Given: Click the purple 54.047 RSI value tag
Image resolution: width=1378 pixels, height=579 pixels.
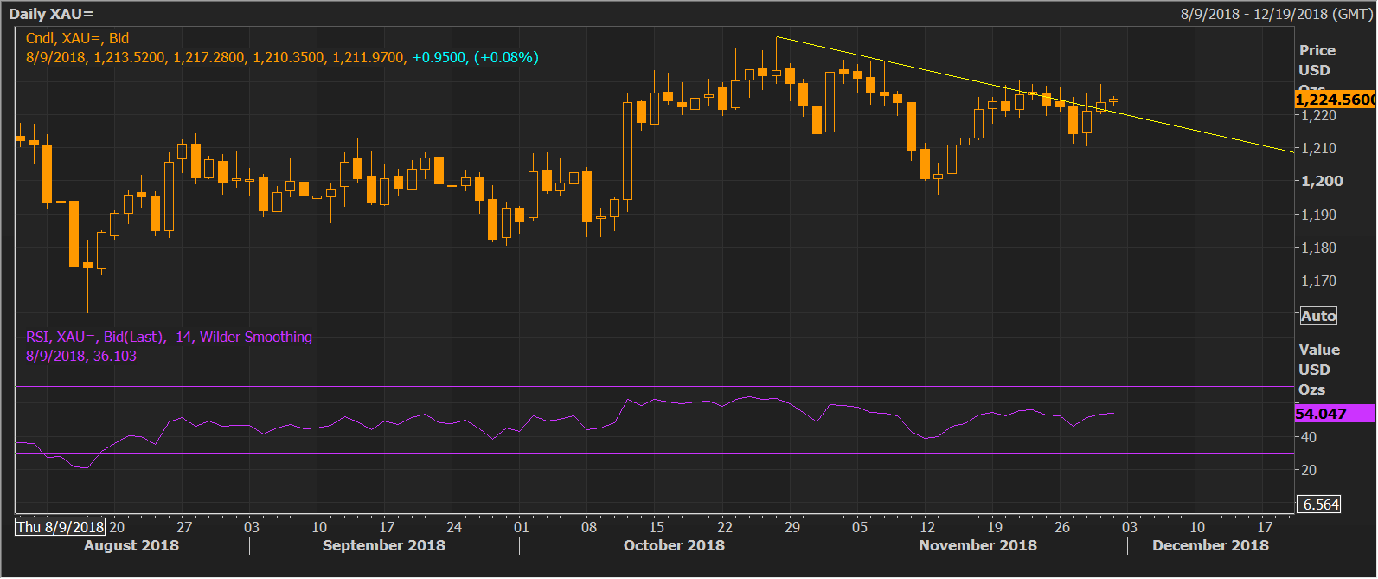Looking at the screenshot, I should coord(1333,414).
